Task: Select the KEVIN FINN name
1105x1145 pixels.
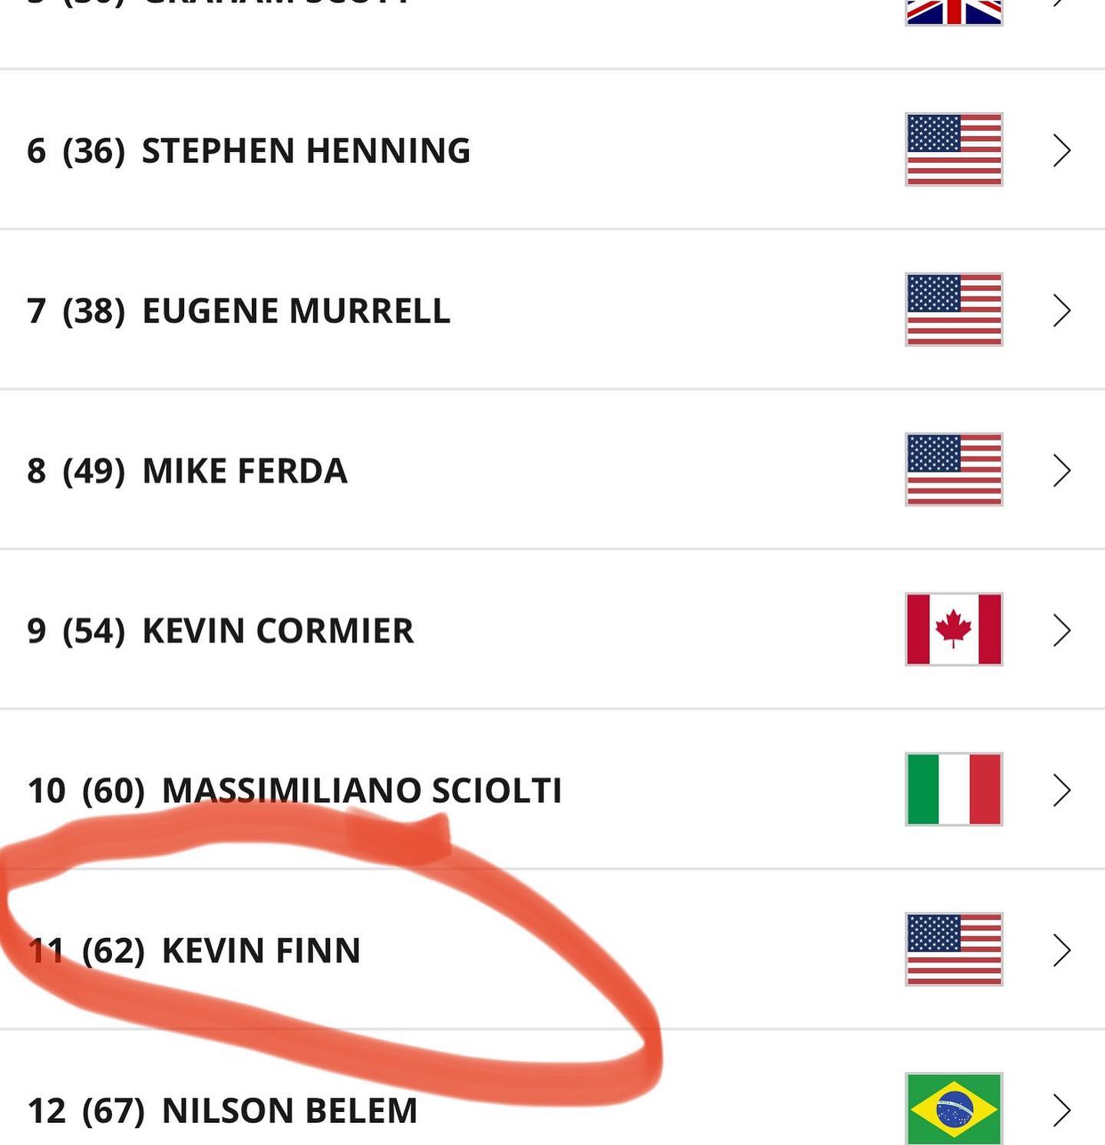Action: click(261, 951)
